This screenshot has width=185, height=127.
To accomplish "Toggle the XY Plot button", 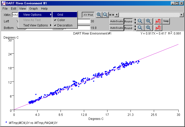I will 88,15.
